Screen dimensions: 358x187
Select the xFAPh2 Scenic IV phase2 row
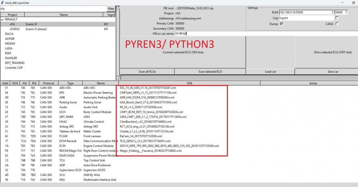click(58, 29)
